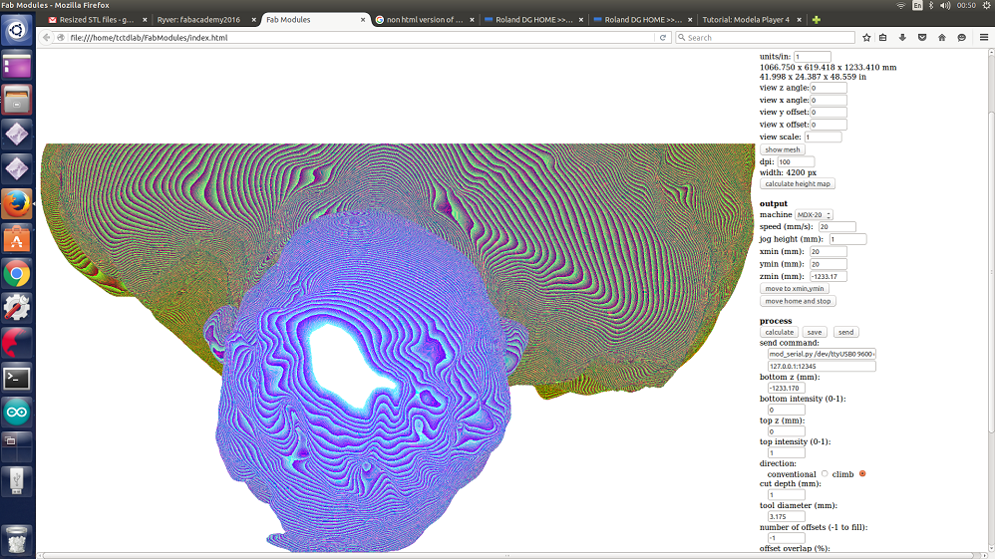Click the URL address bar

click(360, 38)
